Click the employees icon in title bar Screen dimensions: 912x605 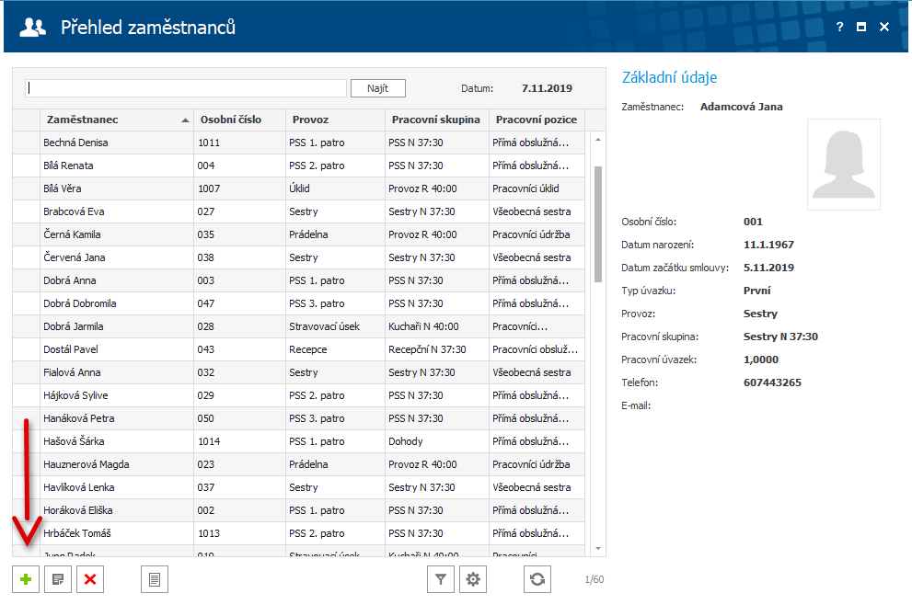(x=32, y=28)
